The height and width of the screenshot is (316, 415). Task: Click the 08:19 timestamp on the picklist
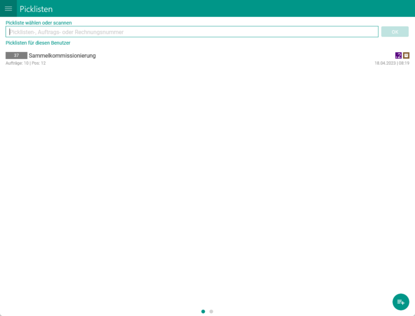(x=404, y=63)
